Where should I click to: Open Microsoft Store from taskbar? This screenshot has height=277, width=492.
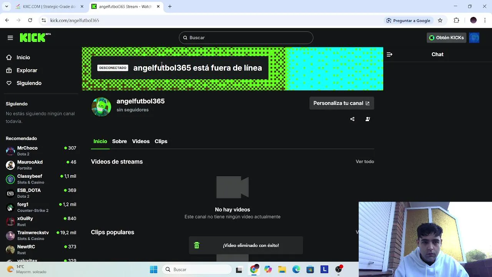(x=310, y=270)
